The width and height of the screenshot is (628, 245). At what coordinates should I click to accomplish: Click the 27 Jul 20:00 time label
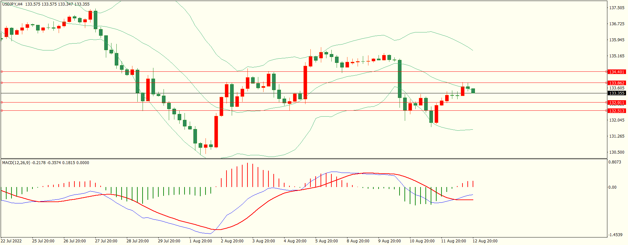[106, 241]
